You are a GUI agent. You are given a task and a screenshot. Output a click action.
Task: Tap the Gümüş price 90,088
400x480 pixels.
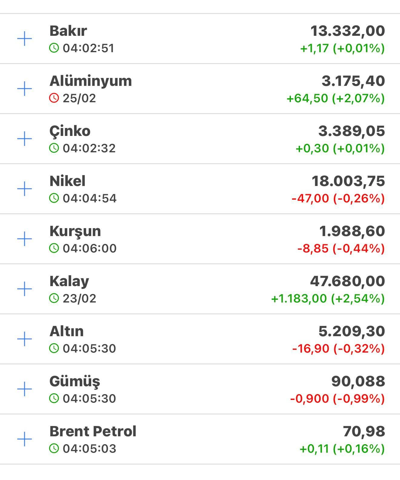358,381
